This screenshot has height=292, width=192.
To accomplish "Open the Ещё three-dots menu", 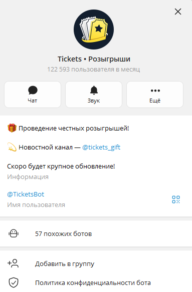I will coord(155,94).
